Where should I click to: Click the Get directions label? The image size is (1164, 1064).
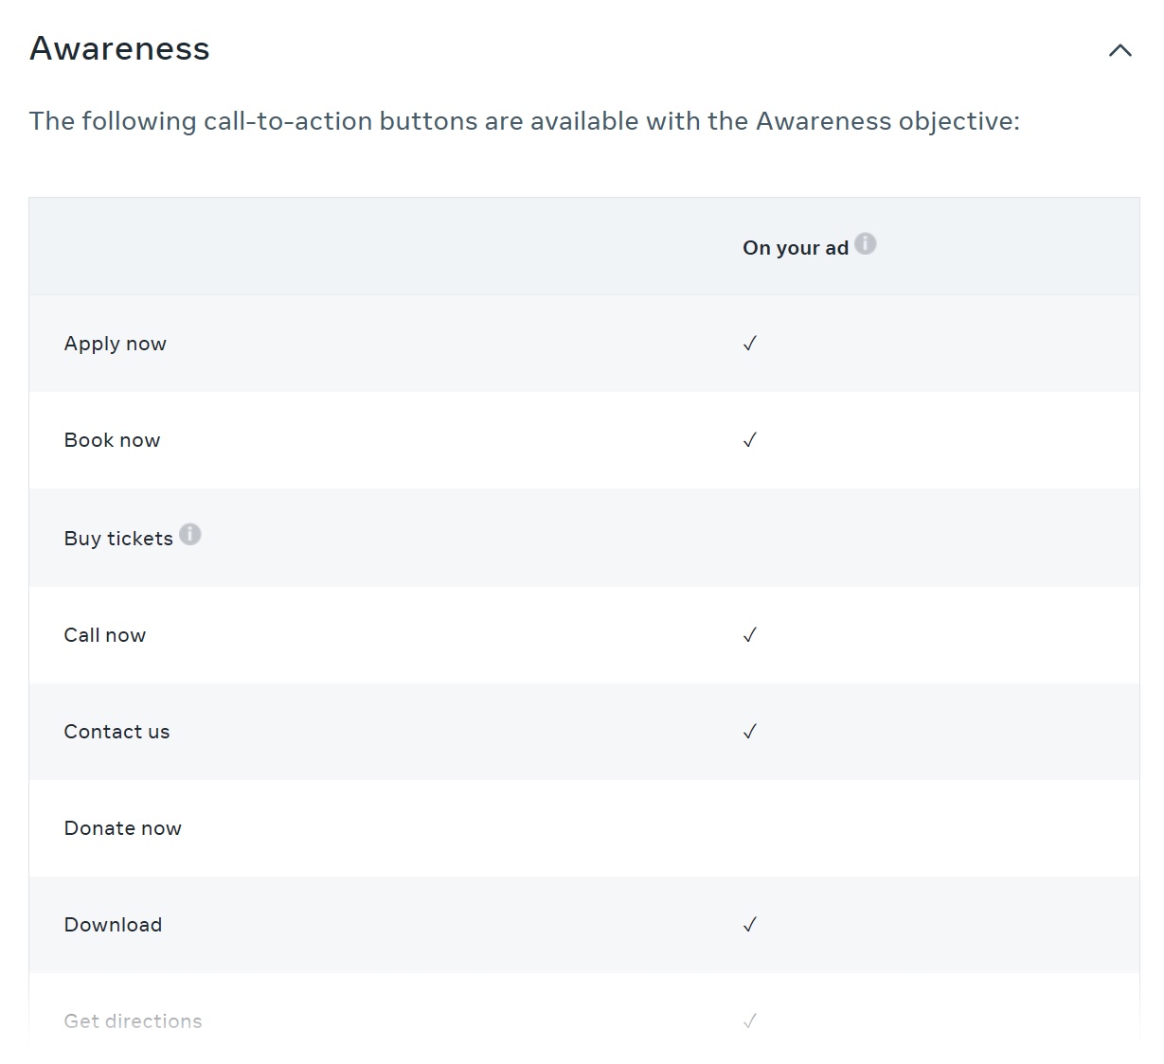click(133, 1021)
